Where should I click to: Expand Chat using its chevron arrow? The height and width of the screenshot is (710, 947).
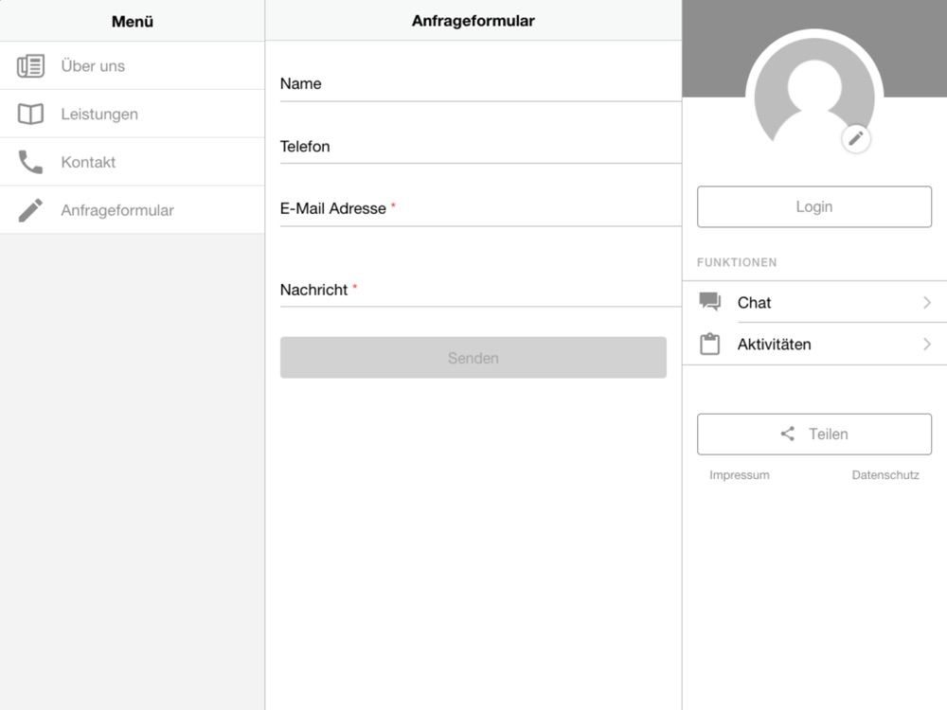click(927, 302)
